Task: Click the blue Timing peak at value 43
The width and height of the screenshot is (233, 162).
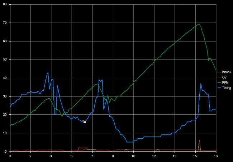Action: 48,72
